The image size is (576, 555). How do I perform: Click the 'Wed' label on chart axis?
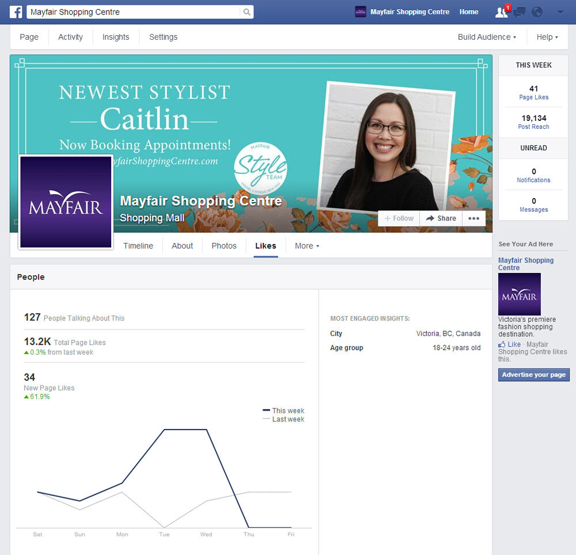tap(206, 534)
